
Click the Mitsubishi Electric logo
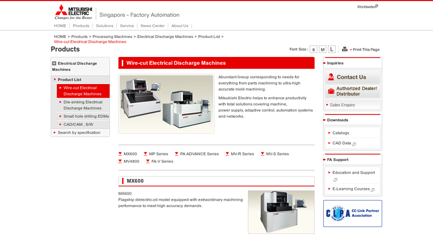click(x=73, y=12)
